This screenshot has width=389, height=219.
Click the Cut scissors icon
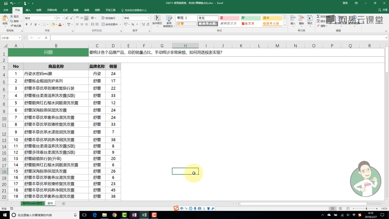[x=12, y=16]
